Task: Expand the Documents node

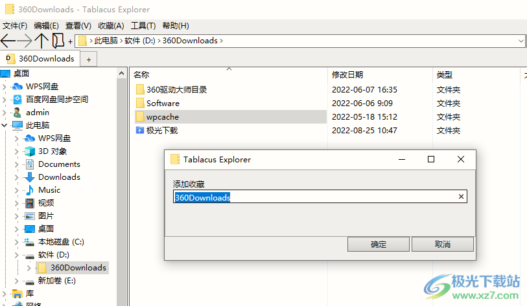Action: (16, 164)
